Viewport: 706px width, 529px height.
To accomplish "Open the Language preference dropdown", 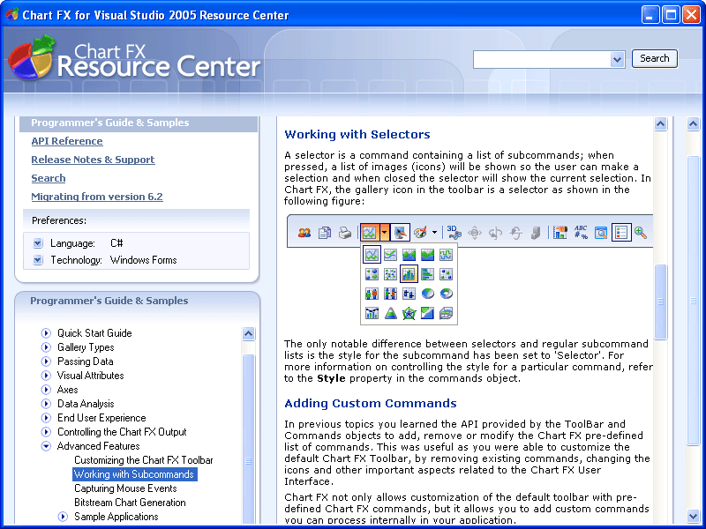I will 38,243.
